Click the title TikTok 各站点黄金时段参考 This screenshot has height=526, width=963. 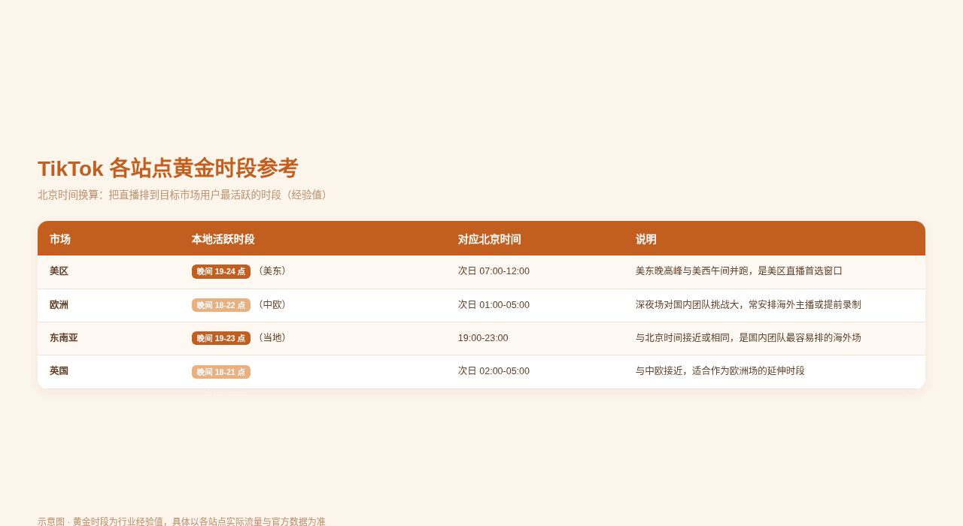click(x=168, y=168)
